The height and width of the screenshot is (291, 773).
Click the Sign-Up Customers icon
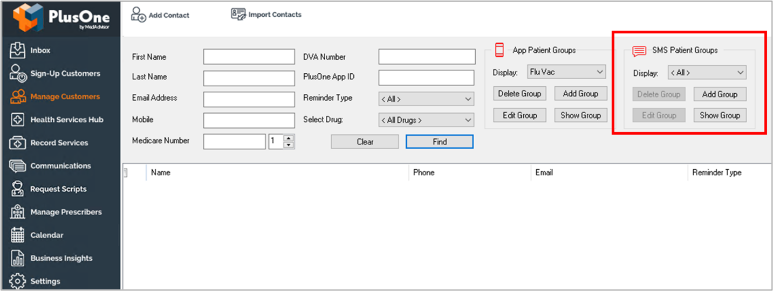pos(18,73)
